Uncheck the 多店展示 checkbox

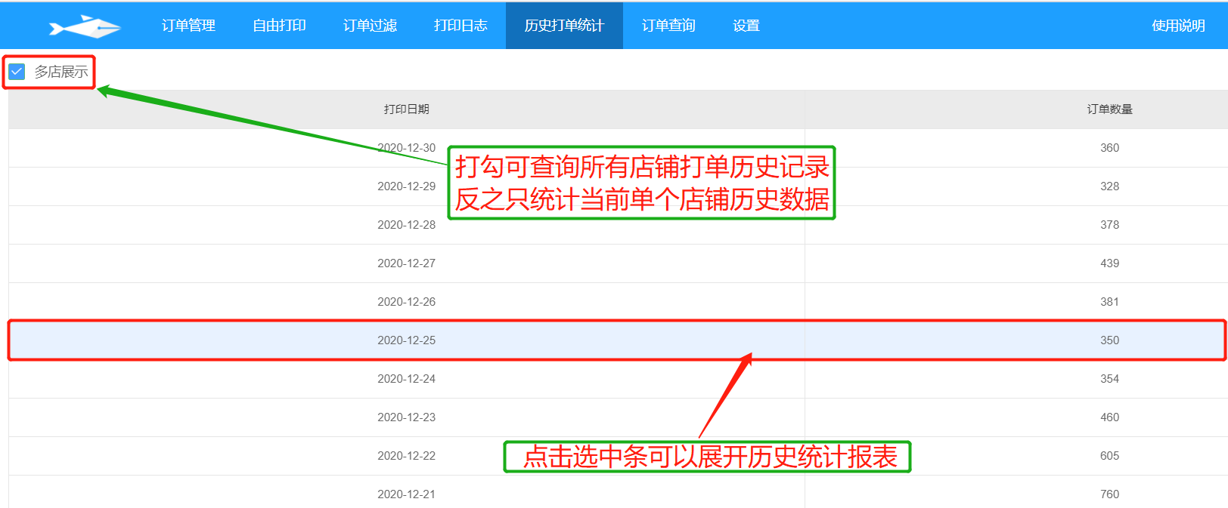17,72
